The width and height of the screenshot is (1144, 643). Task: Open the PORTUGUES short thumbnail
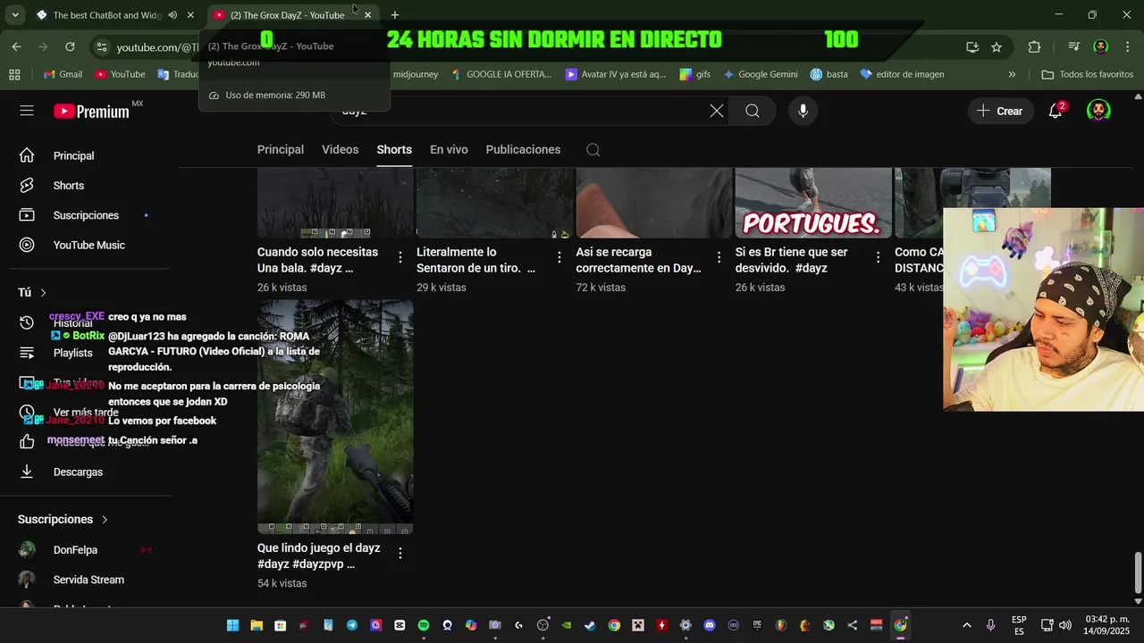pos(813,203)
